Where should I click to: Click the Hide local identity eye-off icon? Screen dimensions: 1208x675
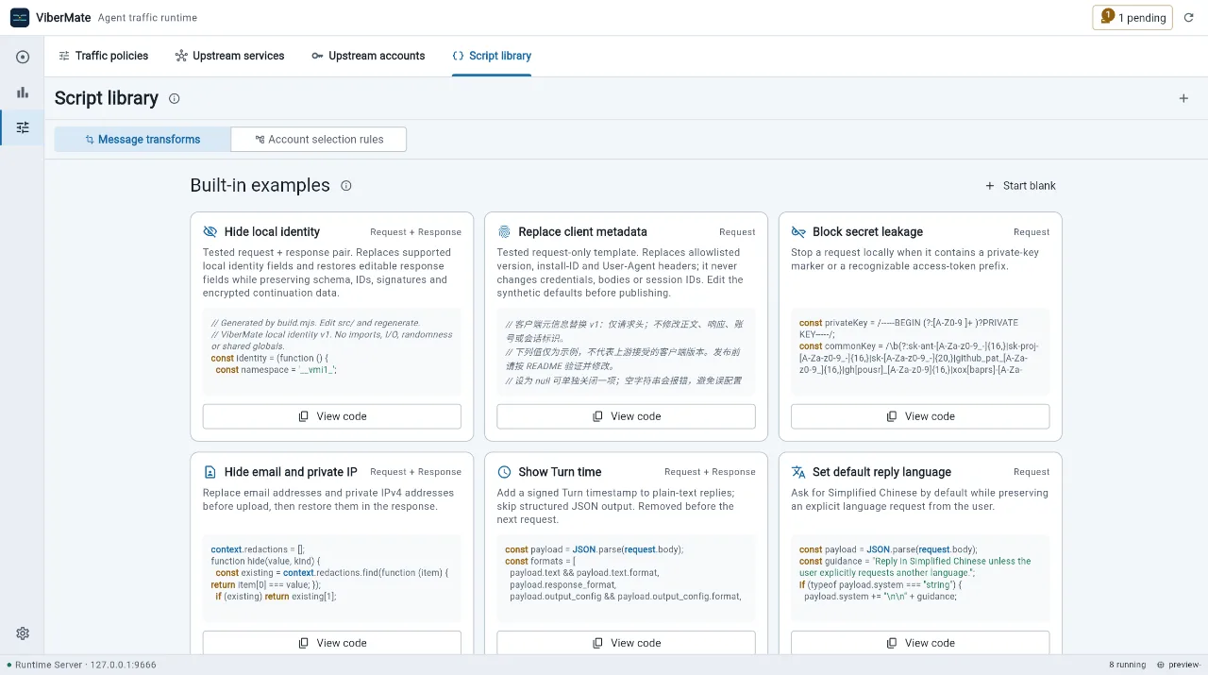coord(210,231)
